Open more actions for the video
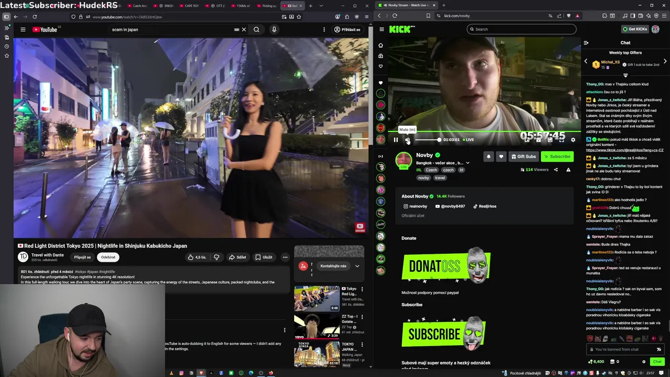 tap(285, 257)
